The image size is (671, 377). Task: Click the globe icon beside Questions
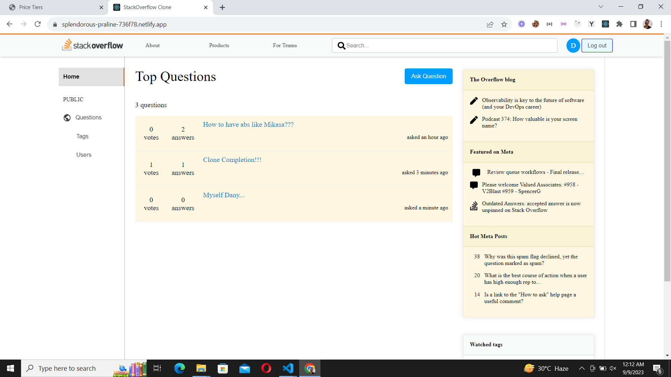click(67, 118)
